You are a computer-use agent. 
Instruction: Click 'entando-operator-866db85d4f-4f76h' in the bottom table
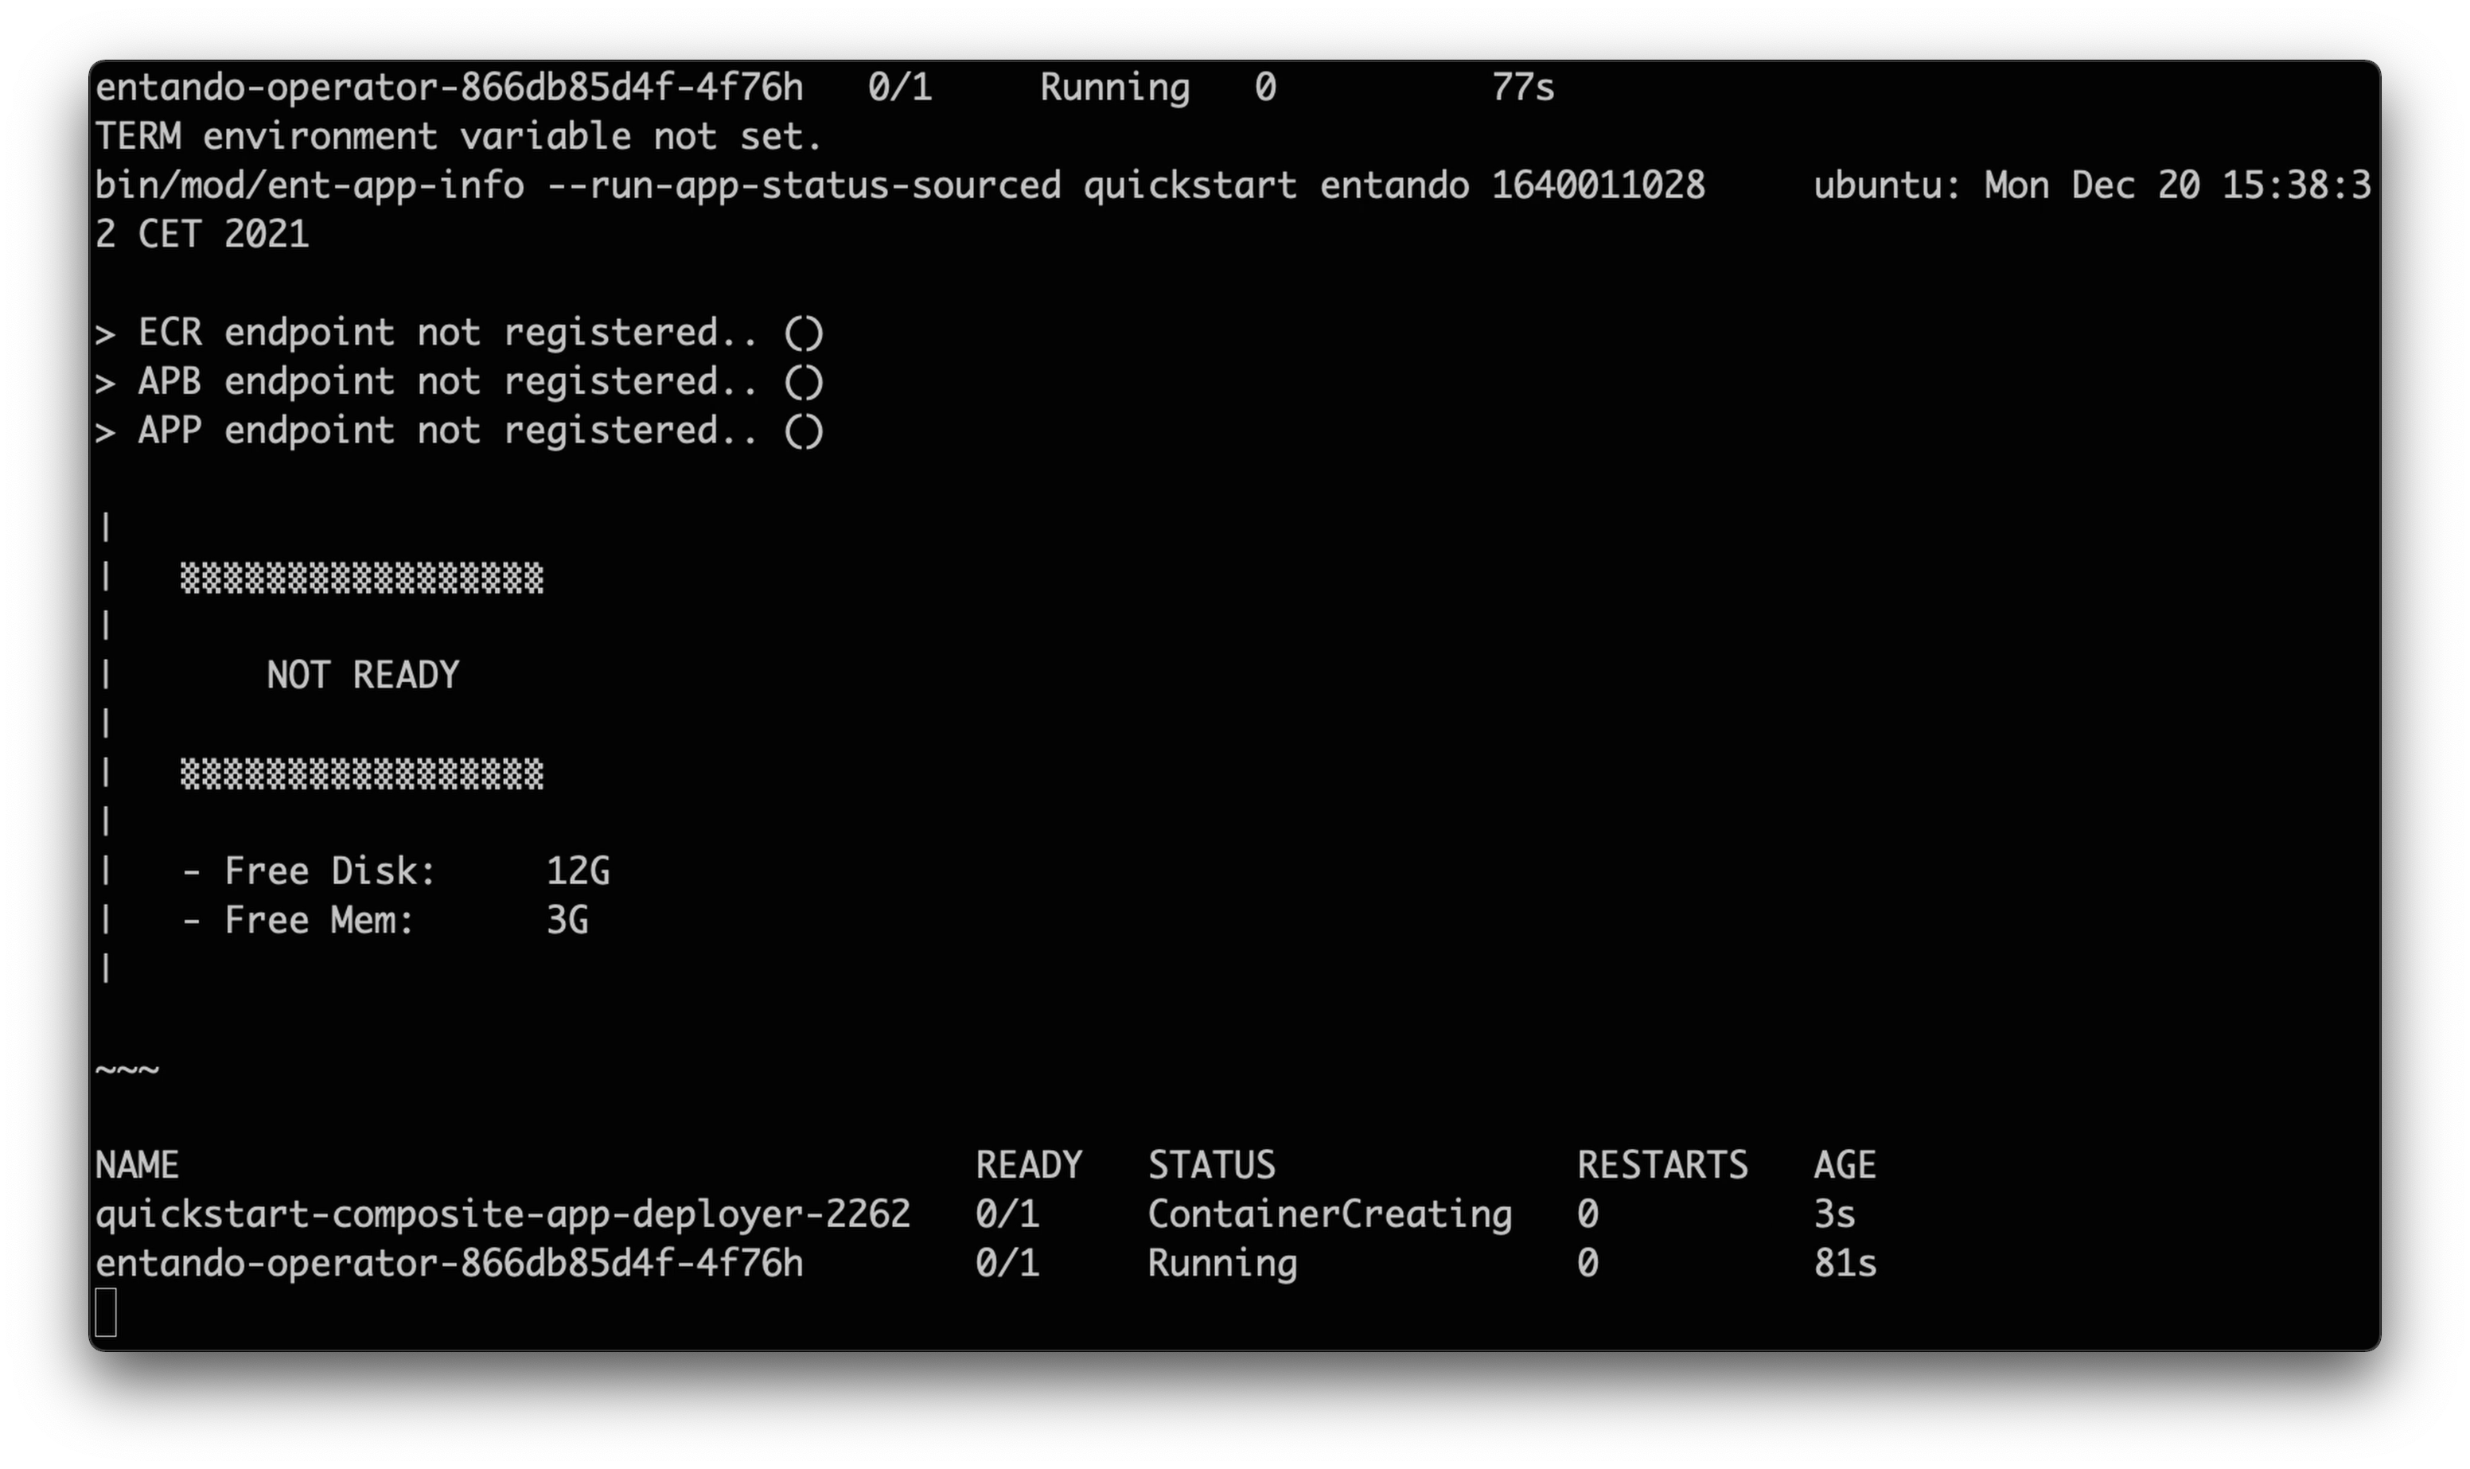(450, 1264)
